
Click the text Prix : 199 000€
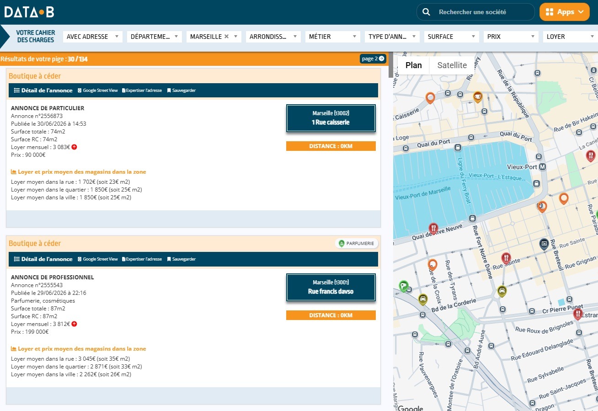pyautogui.click(x=30, y=332)
